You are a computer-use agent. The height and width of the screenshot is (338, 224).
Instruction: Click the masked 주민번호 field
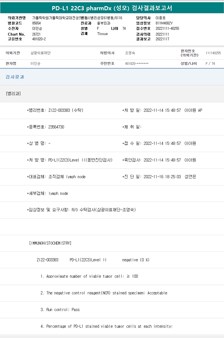[137, 64]
